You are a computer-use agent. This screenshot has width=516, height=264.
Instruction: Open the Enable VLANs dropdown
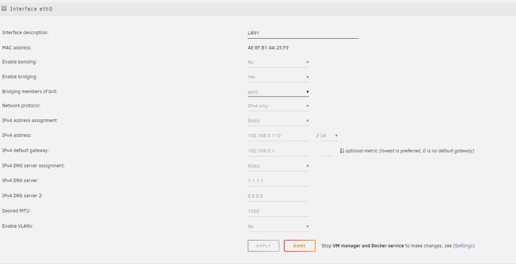point(278,226)
